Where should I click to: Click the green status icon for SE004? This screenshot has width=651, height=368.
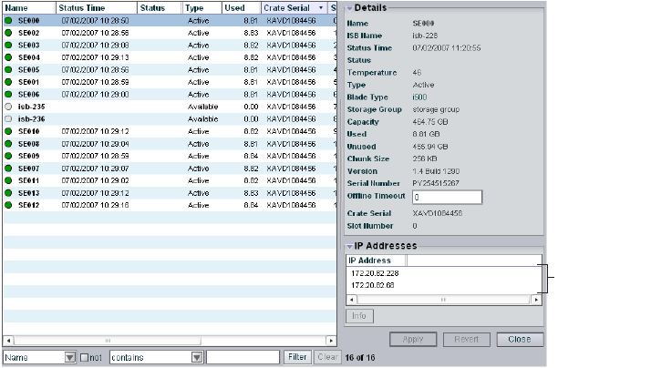pos(8,57)
